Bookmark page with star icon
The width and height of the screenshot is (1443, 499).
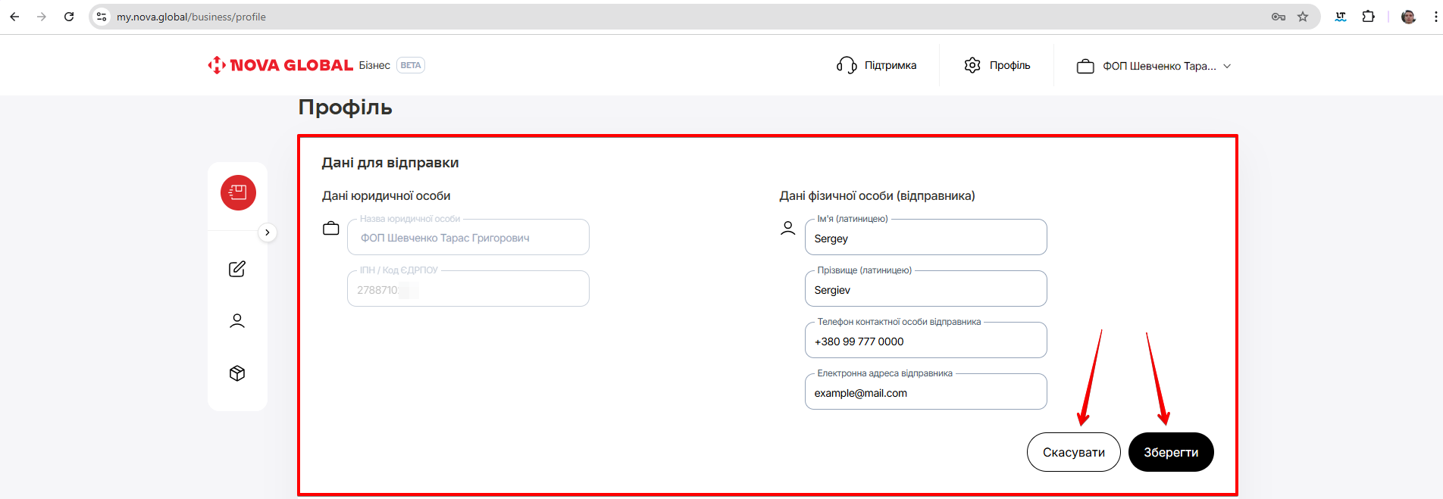(1303, 17)
